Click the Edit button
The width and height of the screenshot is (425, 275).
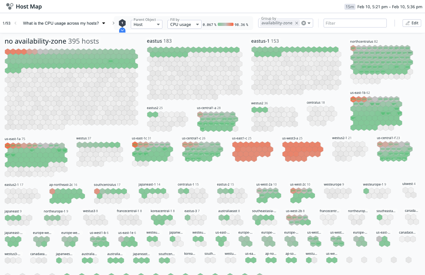pos(412,23)
